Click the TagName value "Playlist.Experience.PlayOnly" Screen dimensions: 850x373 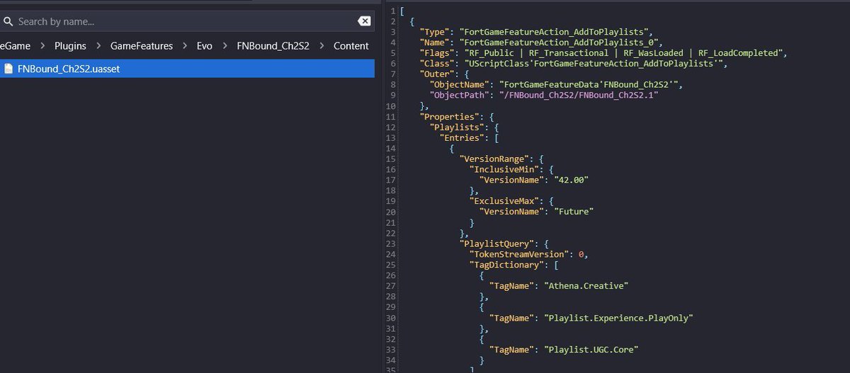click(x=618, y=319)
